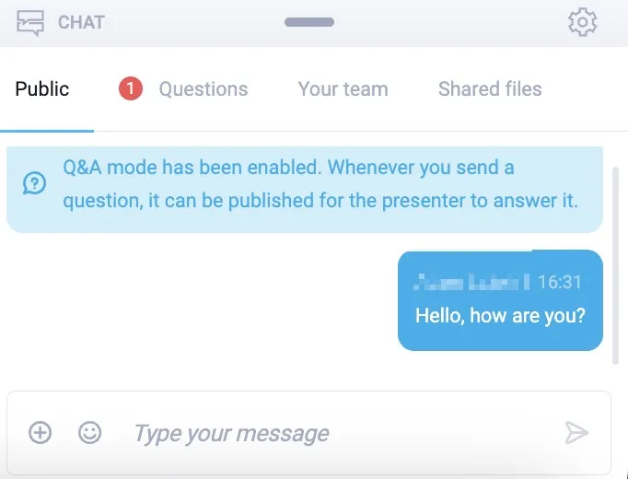This screenshot has width=628, height=479.
Task: Click the Q&A mode enabled notice banner
Action: (x=305, y=190)
